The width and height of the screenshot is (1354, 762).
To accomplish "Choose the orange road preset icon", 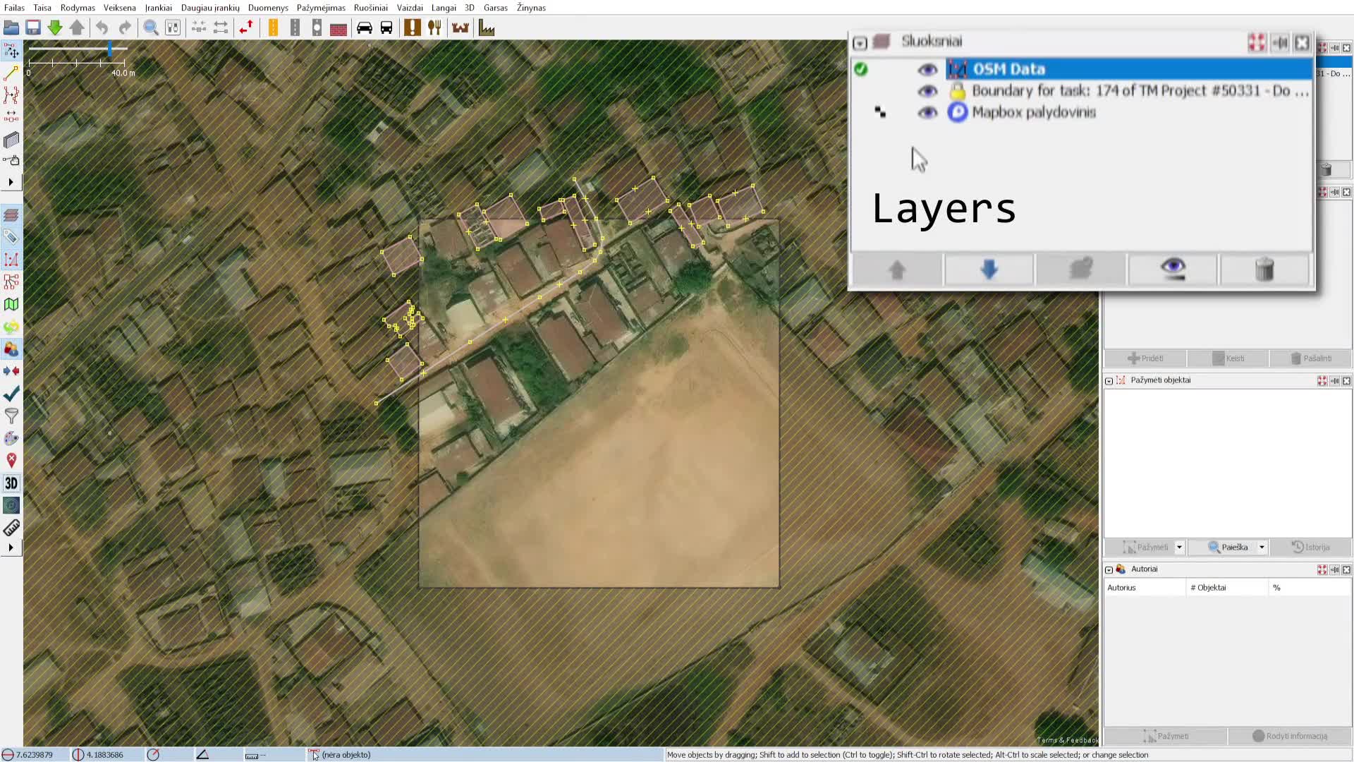I will coord(273,28).
